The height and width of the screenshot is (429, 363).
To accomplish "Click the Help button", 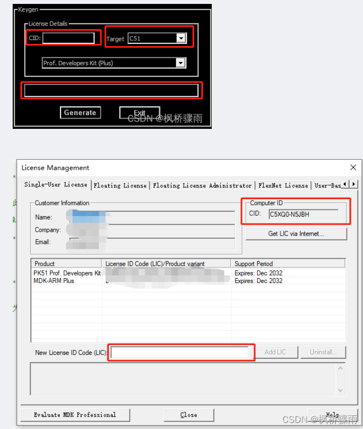I will [x=333, y=415].
